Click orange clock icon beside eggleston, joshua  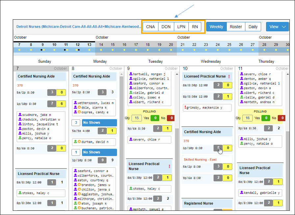79,194
